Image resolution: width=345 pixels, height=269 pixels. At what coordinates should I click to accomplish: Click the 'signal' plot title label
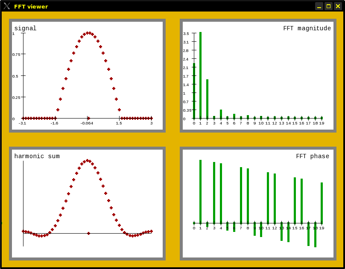pyautogui.click(x=25, y=28)
